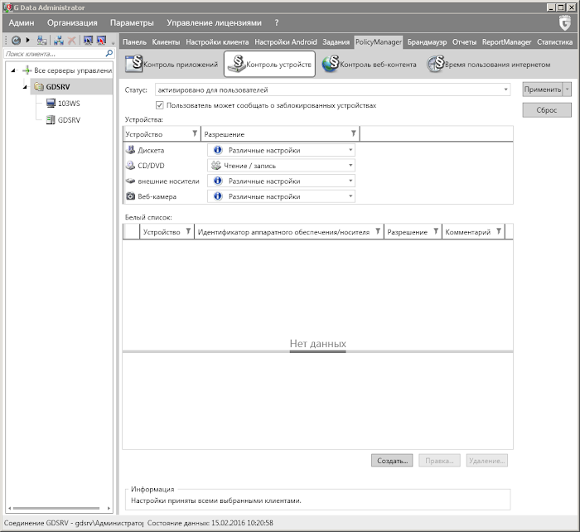
Task: Click the black play arrow in toolbar
Action: [27, 40]
